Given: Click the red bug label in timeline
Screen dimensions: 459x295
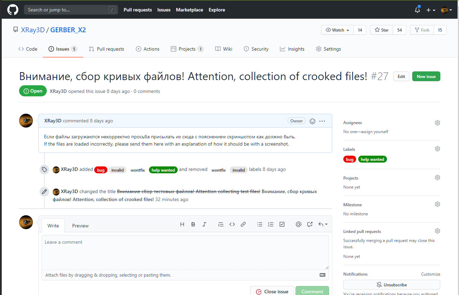Looking at the screenshot, I should pyautogui.click(x=101, y=170).
